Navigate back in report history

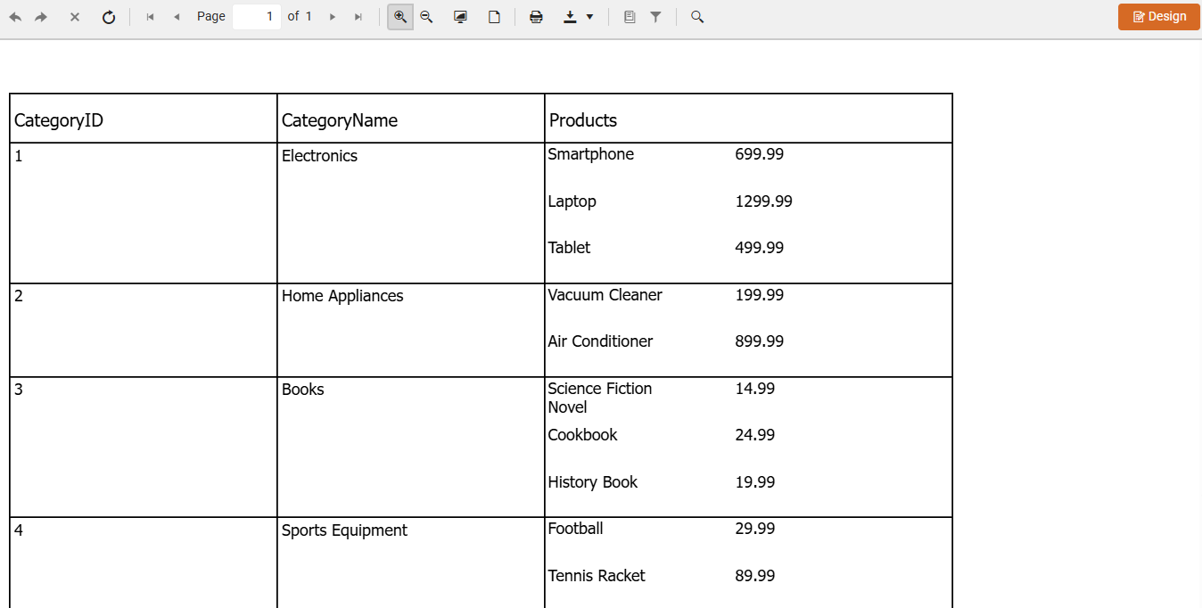15,16
